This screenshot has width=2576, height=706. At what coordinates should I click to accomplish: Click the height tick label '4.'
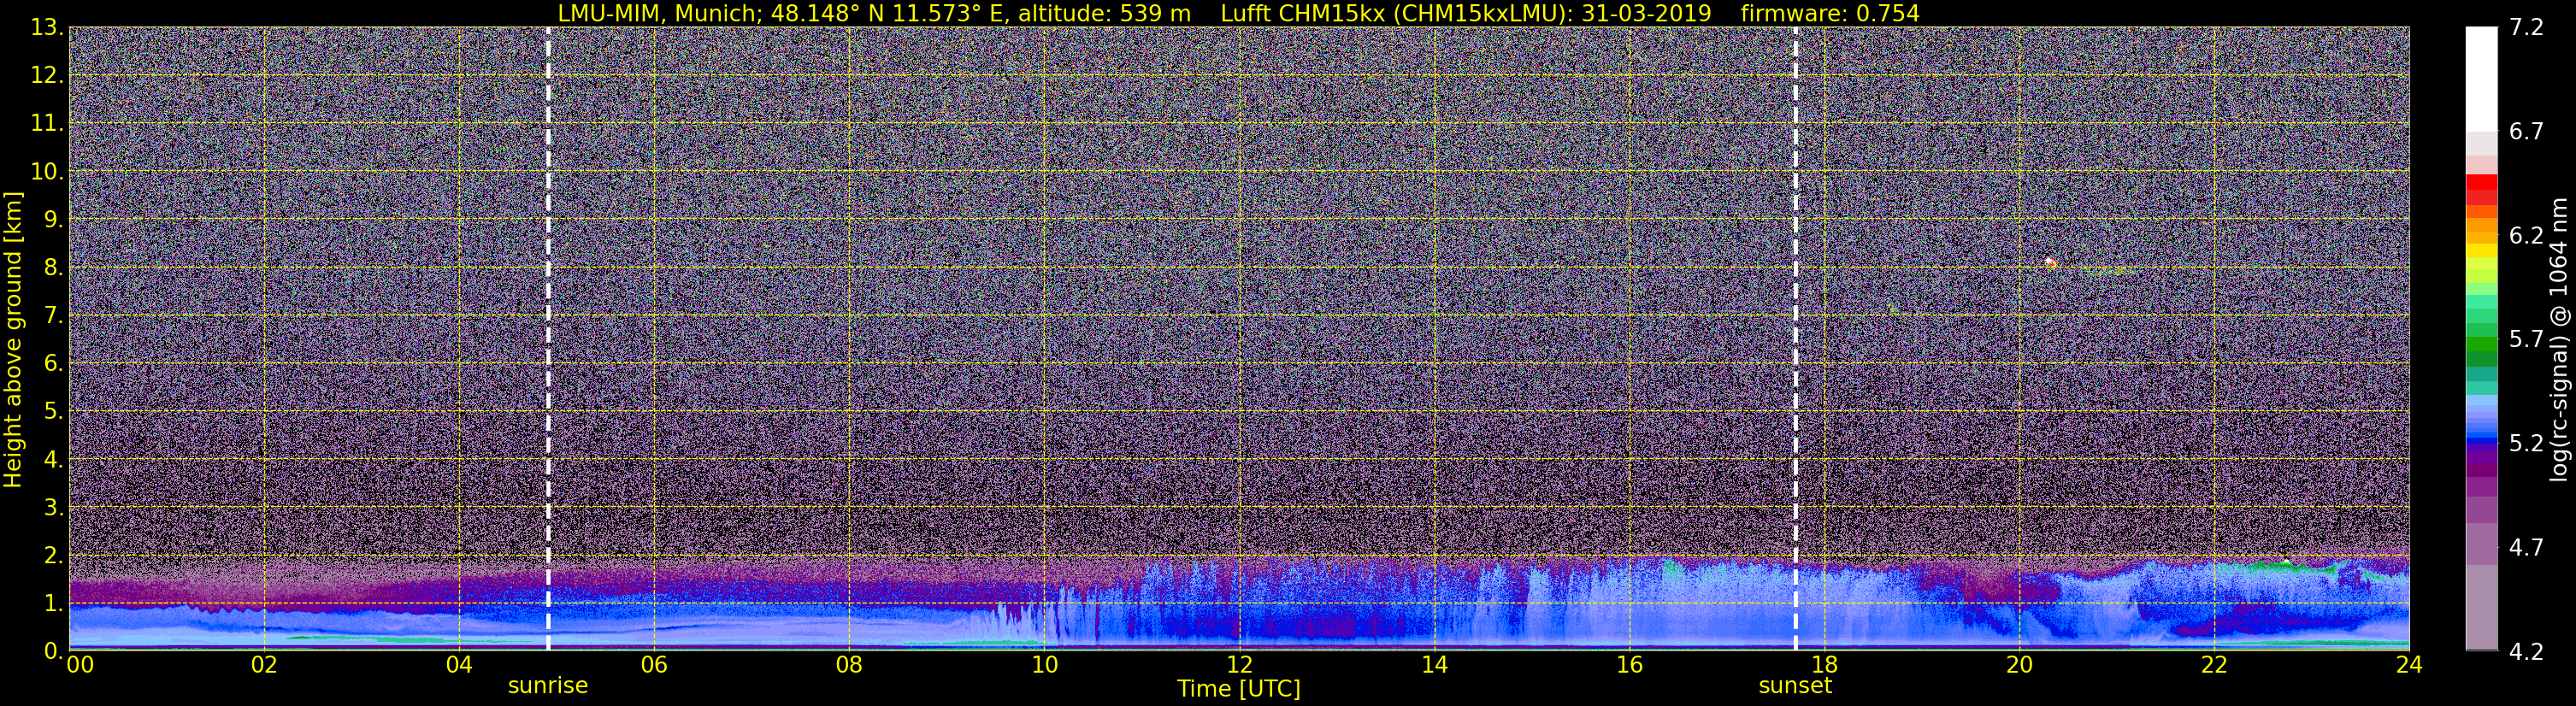(54, 459)
